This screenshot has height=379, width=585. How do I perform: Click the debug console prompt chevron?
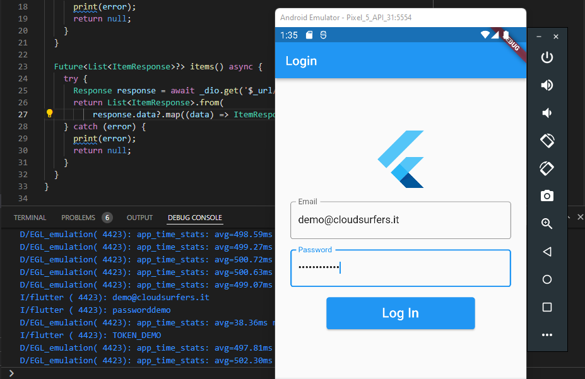click(11, 373)
